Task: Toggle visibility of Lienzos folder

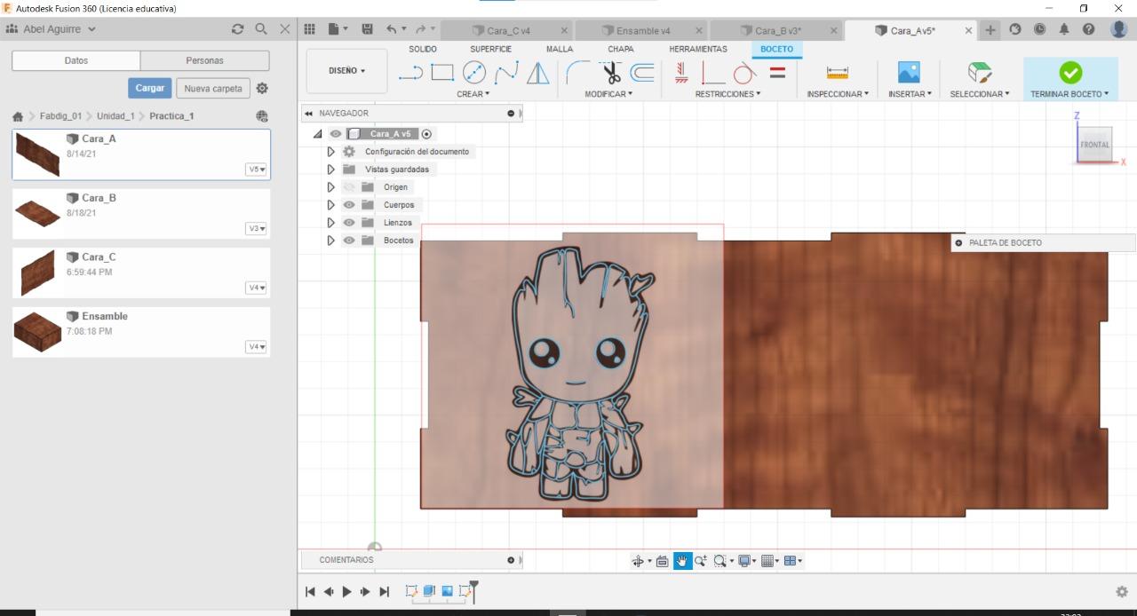Action: tap(349, 223)
